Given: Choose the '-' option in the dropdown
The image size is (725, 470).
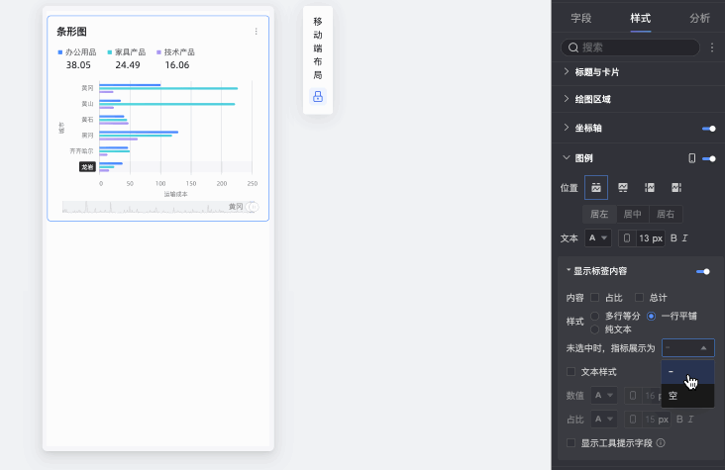Looking at the screenshot, I should tap(688, 372).
